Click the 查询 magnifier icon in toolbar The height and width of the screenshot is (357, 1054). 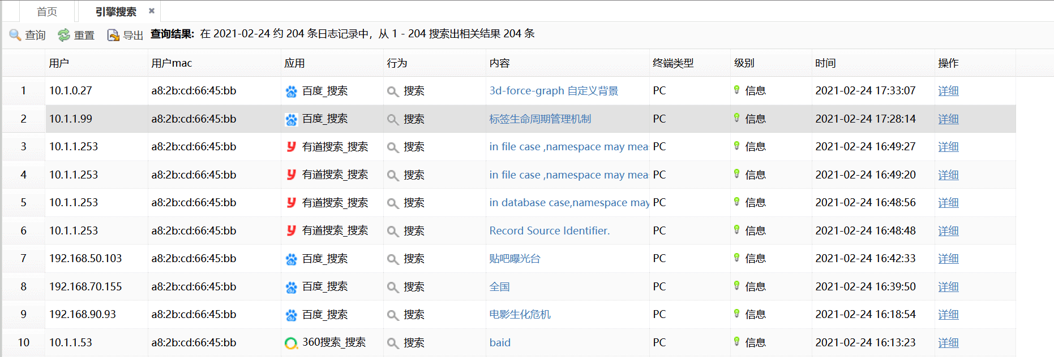coord(15,35)
